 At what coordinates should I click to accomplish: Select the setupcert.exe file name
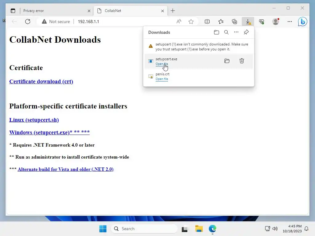point(166,59)
